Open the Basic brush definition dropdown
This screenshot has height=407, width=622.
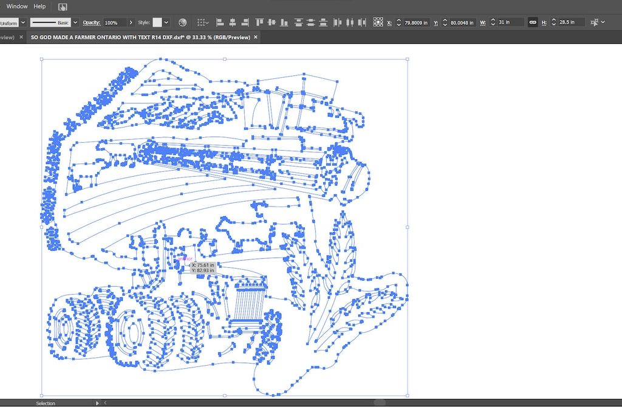point(75,22)
